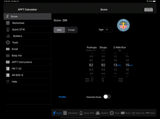Screen dimensions: 160x119
Task: Tap run minutes value 14 in picker
Action: coord(115,61)
